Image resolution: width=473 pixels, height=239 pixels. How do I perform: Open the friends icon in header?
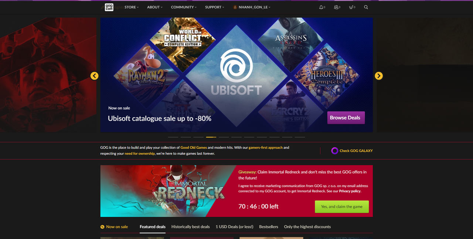click(336, 7)
